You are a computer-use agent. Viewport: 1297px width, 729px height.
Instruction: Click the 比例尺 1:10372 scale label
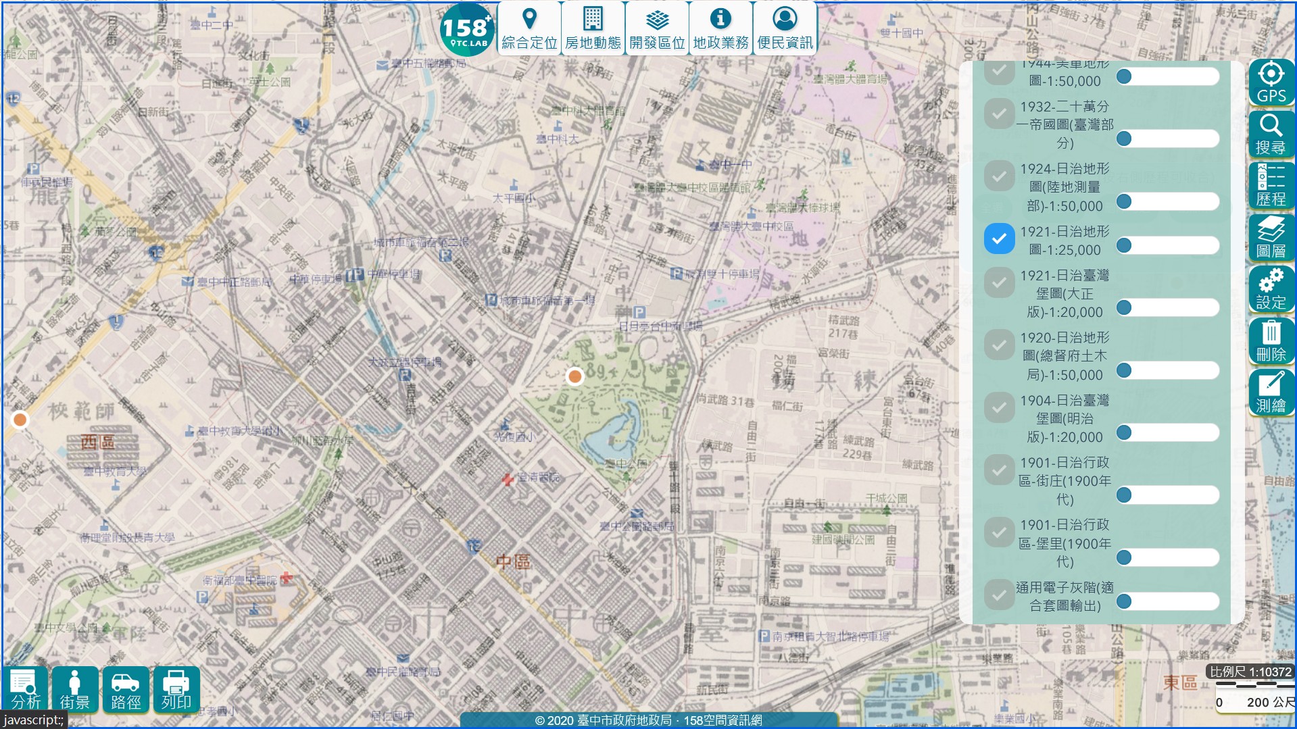1250,672
